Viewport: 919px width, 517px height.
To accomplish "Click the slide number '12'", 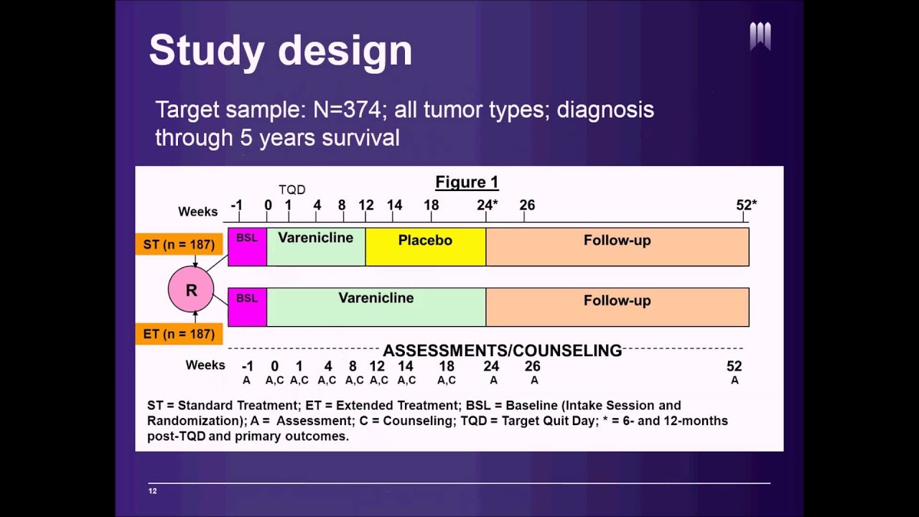I will point(152,491).
